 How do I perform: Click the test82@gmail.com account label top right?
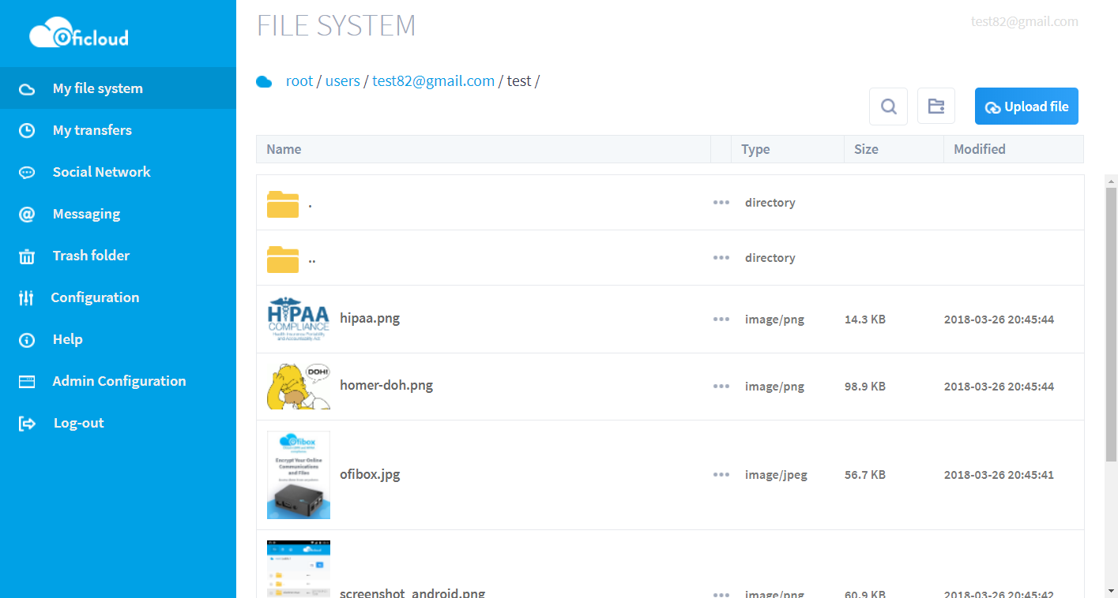[x=1024, y=22]
